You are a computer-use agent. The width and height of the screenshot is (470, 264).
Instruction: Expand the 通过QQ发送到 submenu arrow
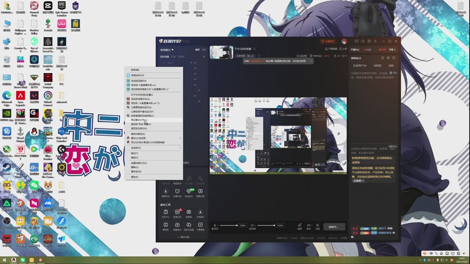[x=180, y=138]
